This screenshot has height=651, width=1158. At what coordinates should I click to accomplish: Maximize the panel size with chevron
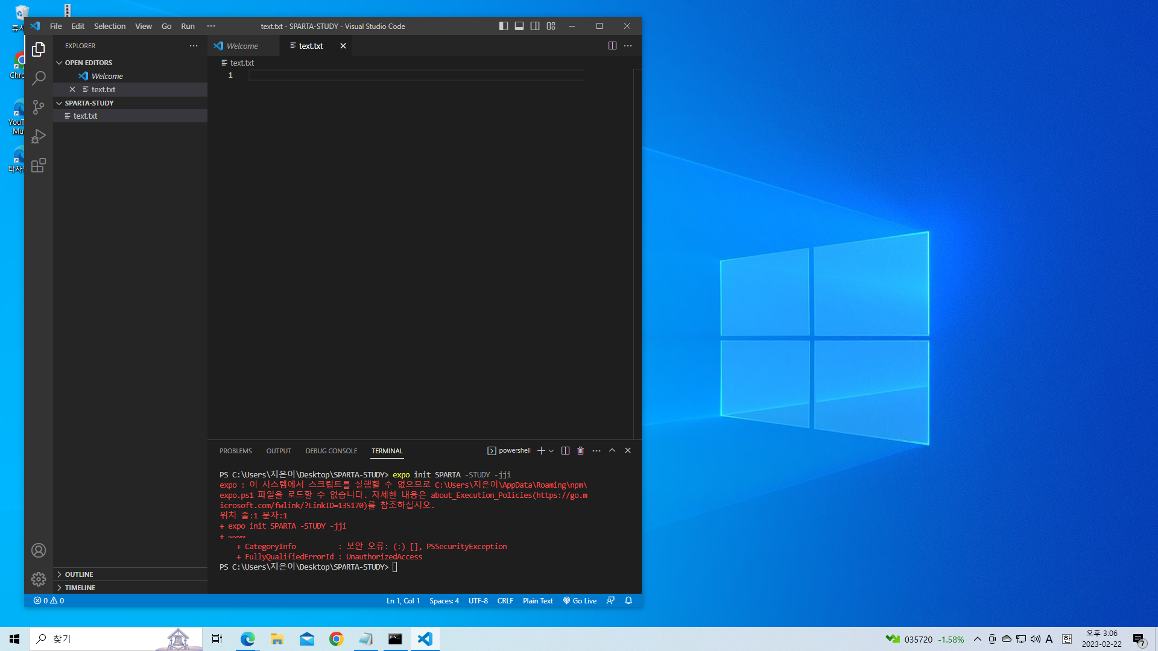tap(612, 450)
